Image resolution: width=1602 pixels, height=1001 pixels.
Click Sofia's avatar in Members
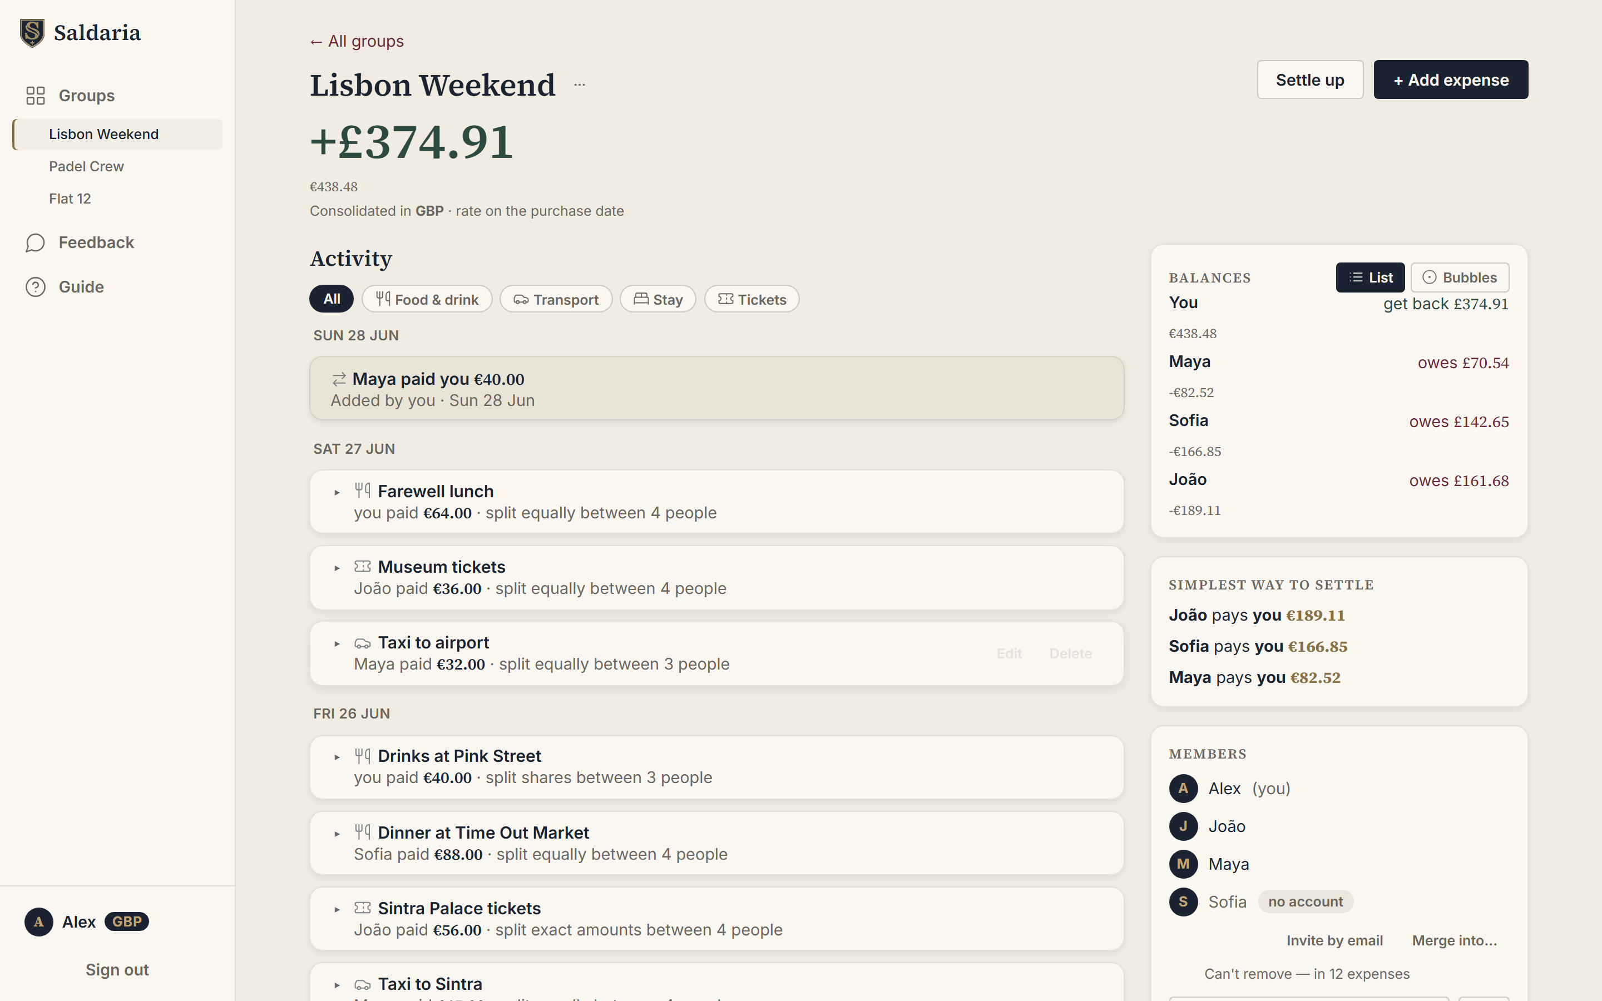coord(1183,901)
